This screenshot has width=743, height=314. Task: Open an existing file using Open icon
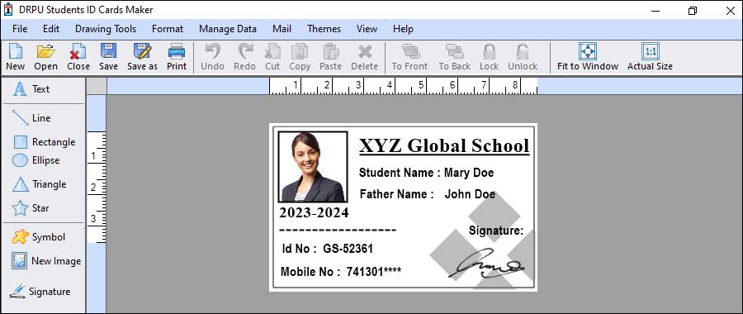coord(46,57)
